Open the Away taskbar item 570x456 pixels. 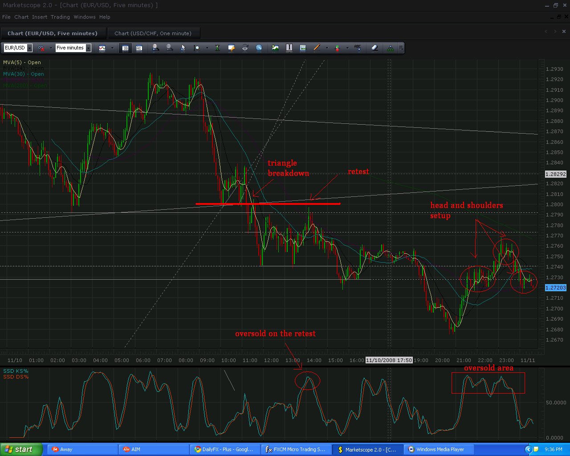pos(83,449)
